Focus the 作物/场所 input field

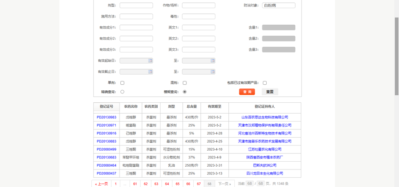(x=198, y=6)
